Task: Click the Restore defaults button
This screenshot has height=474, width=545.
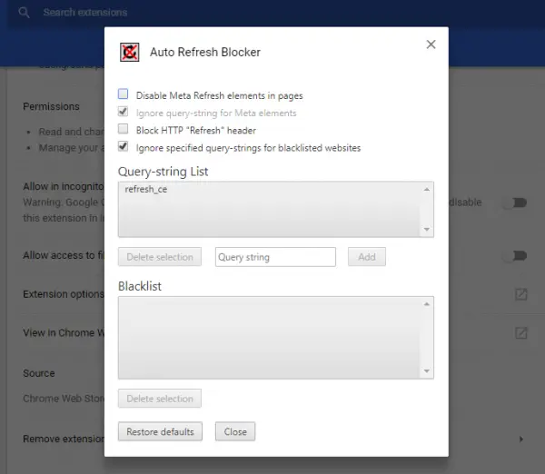Action: point(160,431)
